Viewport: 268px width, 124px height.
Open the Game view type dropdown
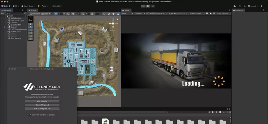(x=127, y=13)
